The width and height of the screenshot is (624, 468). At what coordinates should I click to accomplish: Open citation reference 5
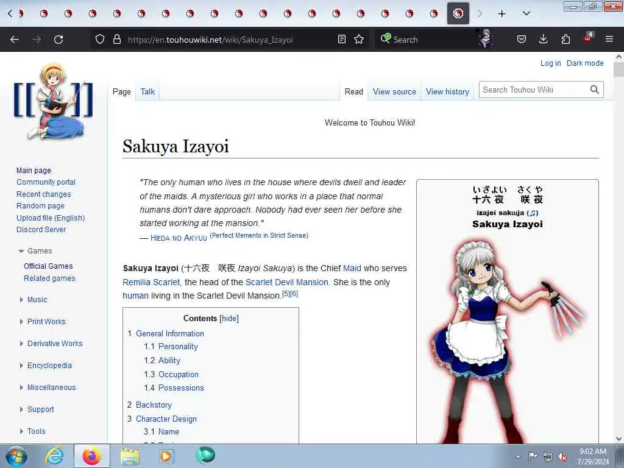coord(286,294)
